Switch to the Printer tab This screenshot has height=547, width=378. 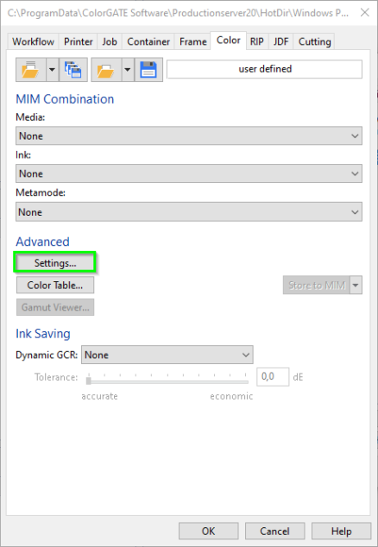click(x=79, y=41)
